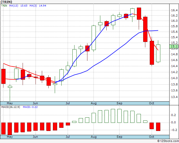Click Jun on the price chart date axis

pyautogui.click(x=35, y=103)
